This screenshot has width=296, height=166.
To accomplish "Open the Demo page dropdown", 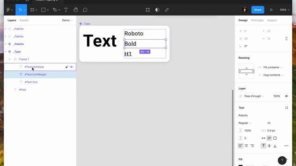I will [x=67, y=20].
